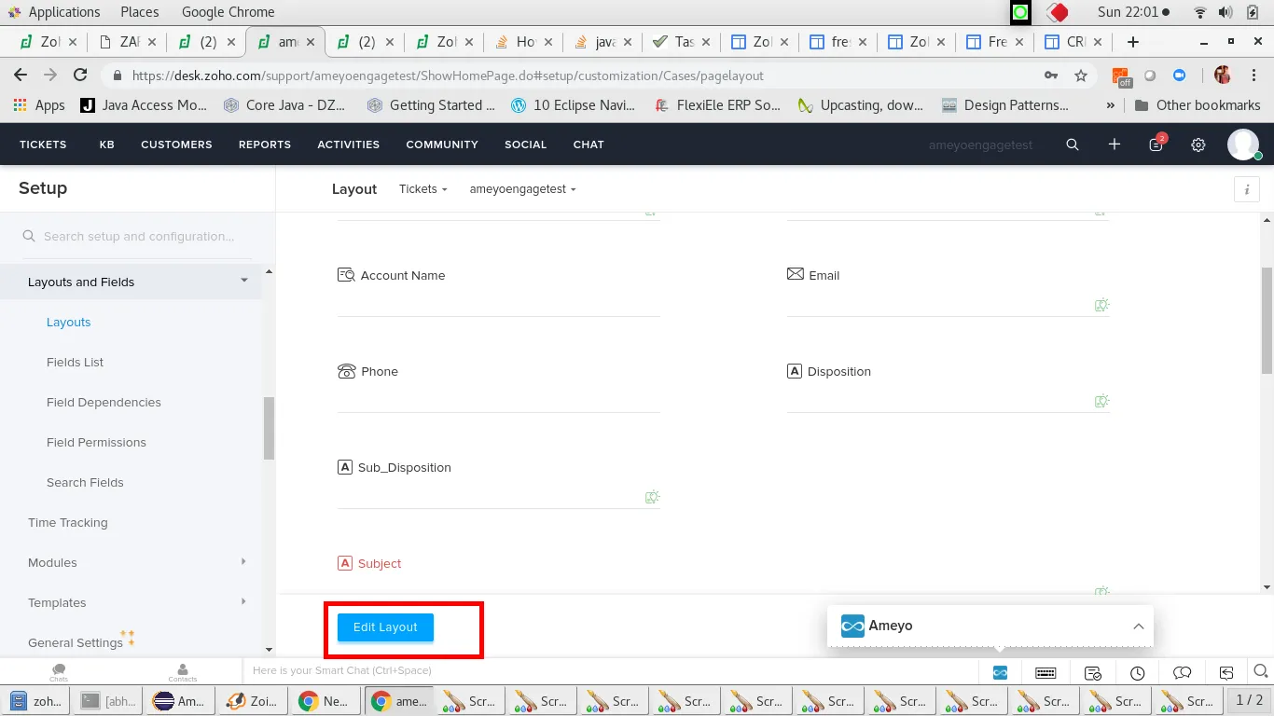Click the Zoom extension icon in Chrome toolbar
The image size is (1274, 716).
pos(1179,76)
